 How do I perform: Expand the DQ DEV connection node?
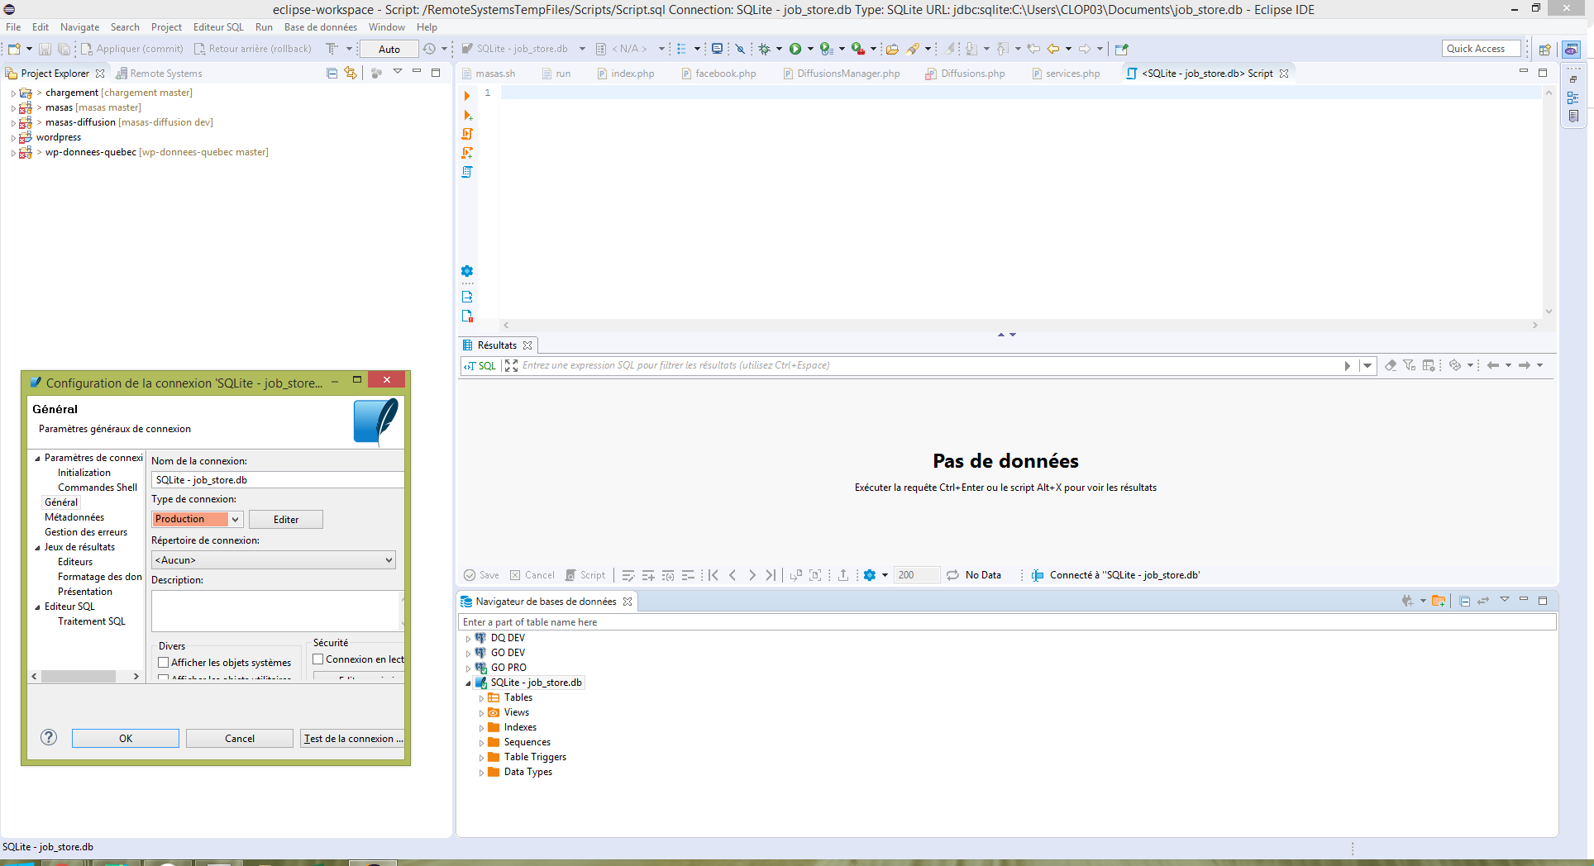(468, 639)
